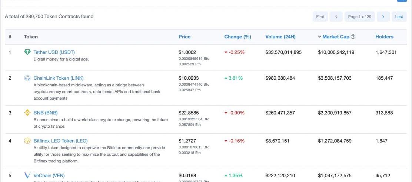Click the Token column header
The image size is (412, 182).
(x=31, y=37)
